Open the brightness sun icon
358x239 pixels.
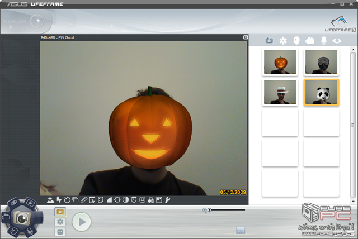[x=117, y=200]
